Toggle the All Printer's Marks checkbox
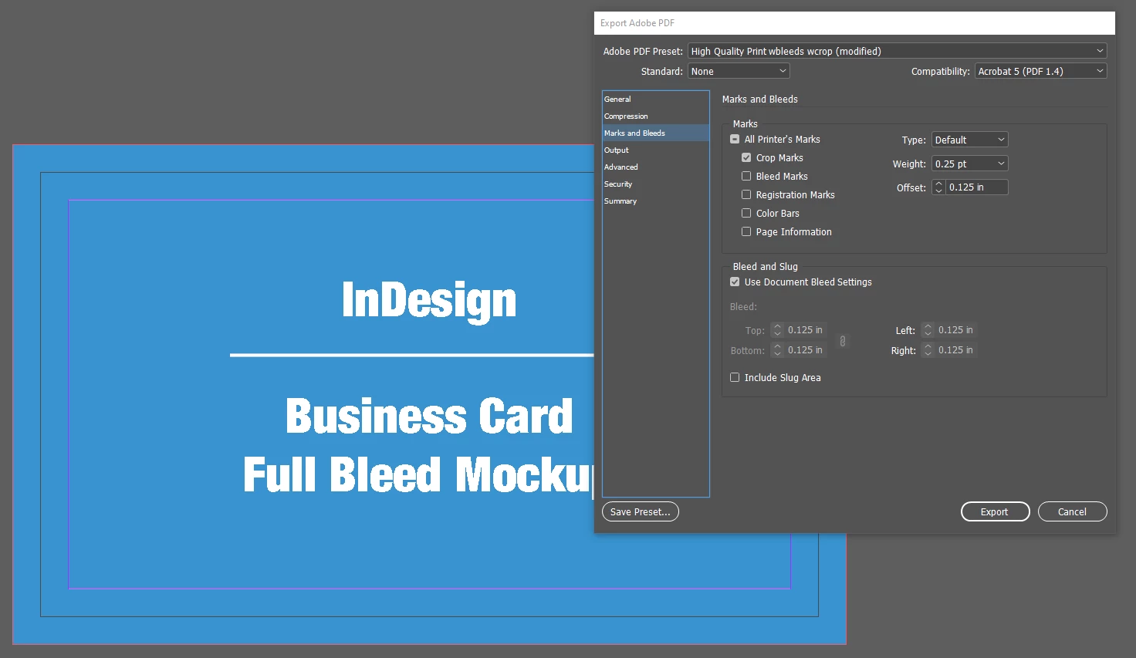 click(x=735, y=140)
